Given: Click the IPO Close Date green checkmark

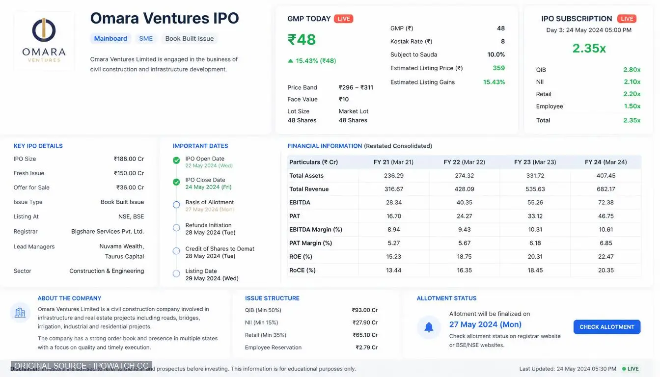Looking at the screenshot, I should tap(176, 182).
